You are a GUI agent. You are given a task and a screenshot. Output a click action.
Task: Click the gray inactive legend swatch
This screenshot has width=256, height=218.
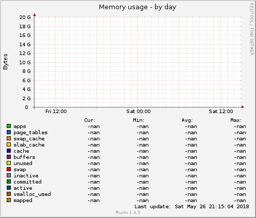9,175
